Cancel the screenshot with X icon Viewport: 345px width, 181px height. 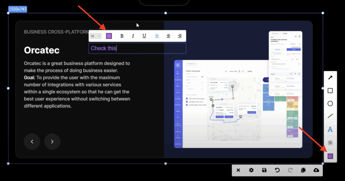pyautogui.click(x=238, y=170)
